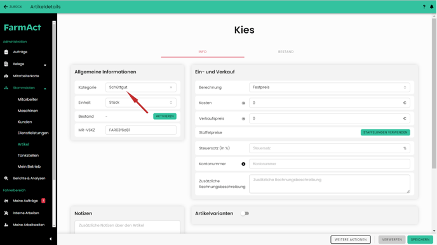Viewport: 437px width, 245px height.
Task: Open Dienstleistungen in the sidebar
Action: click(33, 133)
